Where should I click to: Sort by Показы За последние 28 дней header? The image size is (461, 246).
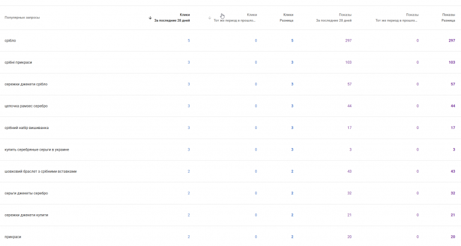334,17
